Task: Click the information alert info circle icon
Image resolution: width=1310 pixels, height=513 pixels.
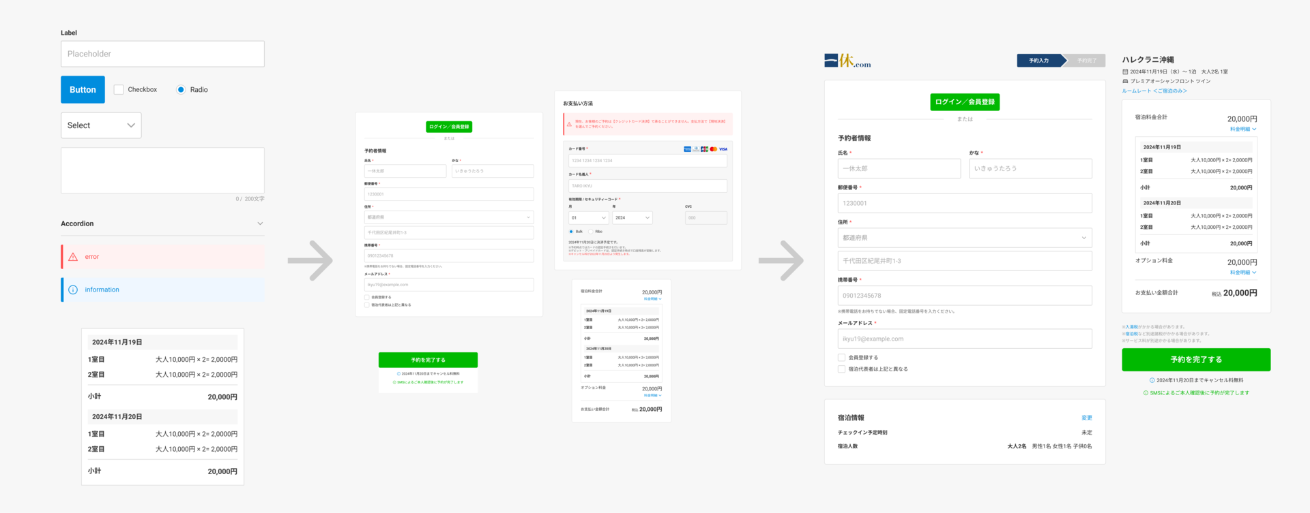Action: coord(73,290)
